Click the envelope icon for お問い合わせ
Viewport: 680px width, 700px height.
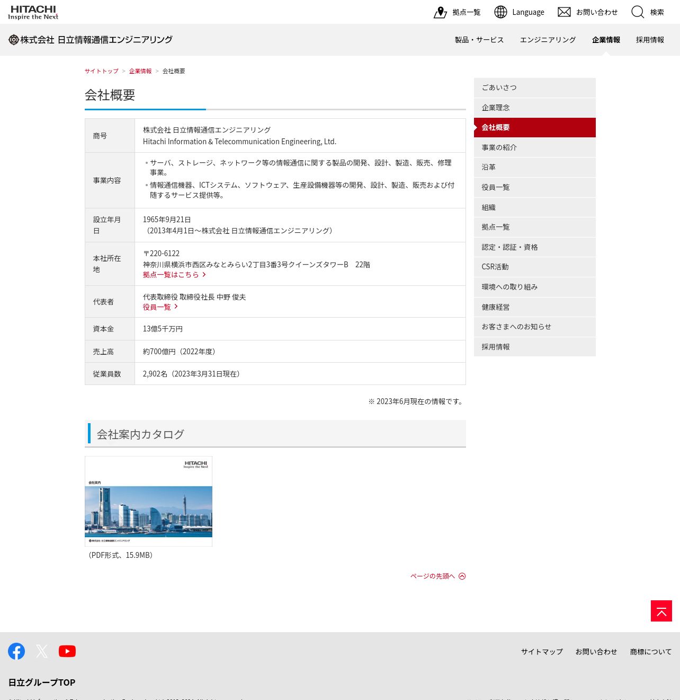[x=564, y=12]
